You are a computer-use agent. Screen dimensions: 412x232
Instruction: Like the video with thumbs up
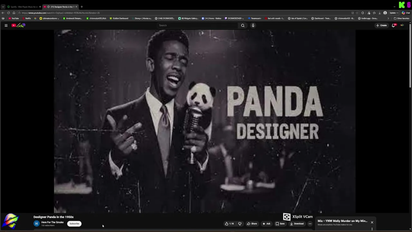[229, 224]
